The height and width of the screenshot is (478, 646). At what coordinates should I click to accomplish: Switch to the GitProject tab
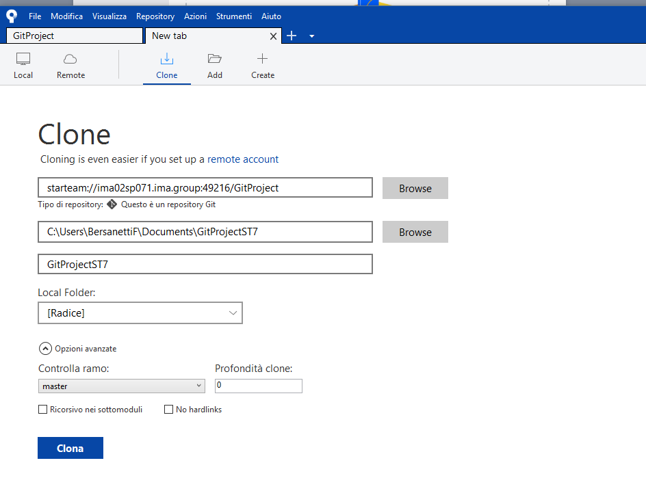(75, 36)
